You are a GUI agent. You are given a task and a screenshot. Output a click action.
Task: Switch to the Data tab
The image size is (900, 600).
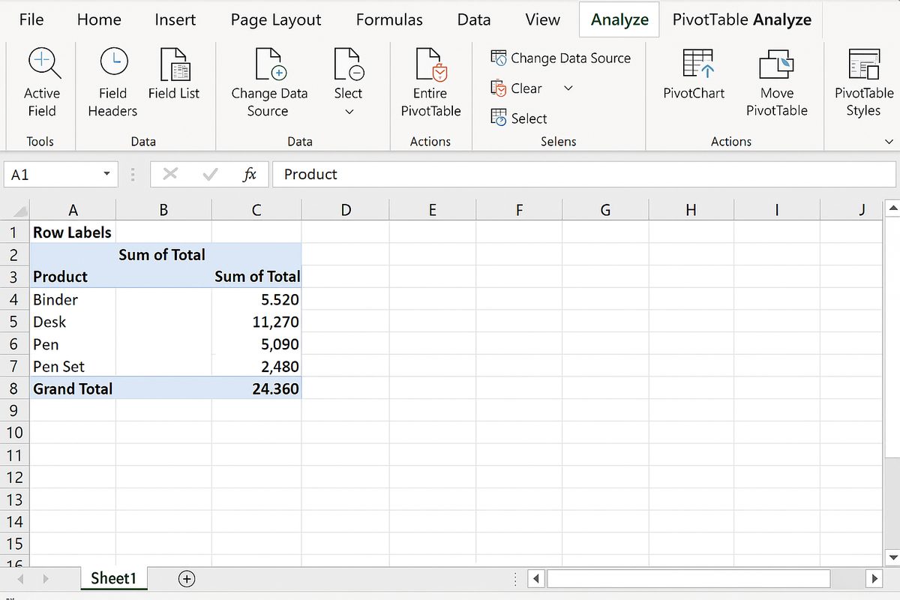tap(474, 19)
